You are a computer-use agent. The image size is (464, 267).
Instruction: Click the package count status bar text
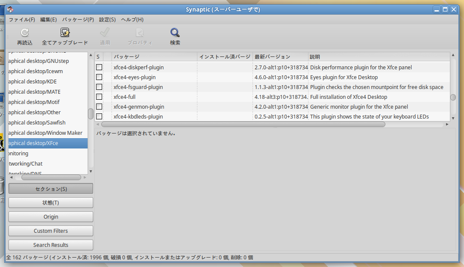point(129,258)
